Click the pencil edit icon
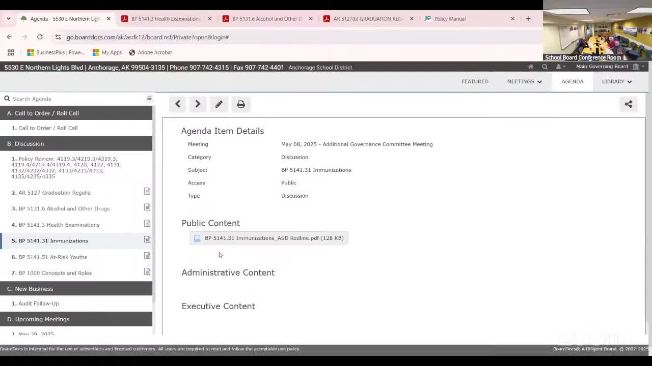The width and height of the screenshot is (652, 366). tap(219, 104)
